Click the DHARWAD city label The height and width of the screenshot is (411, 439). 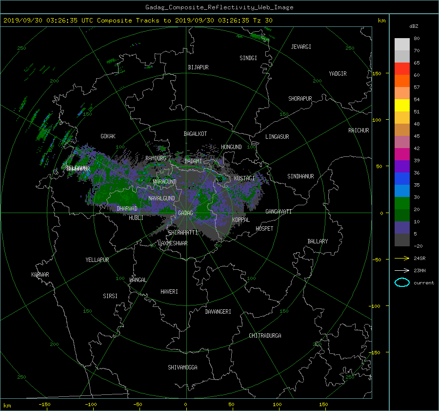point(127,209)
